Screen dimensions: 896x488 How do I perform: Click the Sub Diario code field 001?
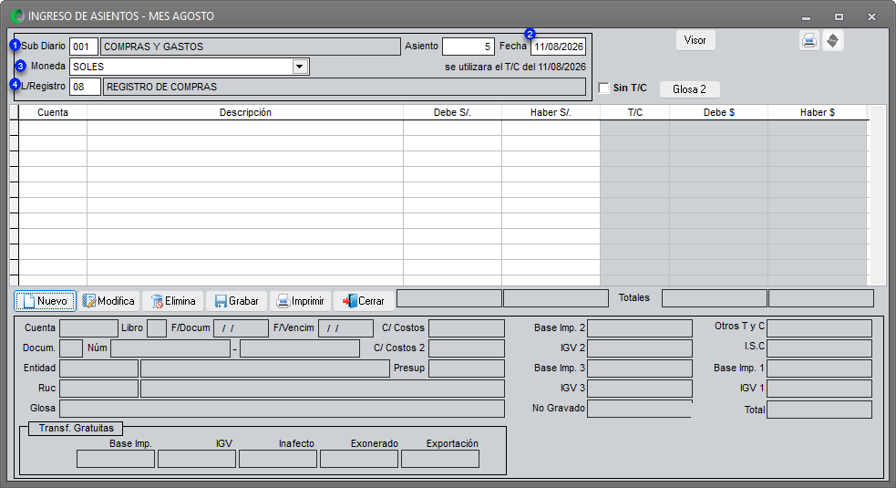(x=84, y=47)
